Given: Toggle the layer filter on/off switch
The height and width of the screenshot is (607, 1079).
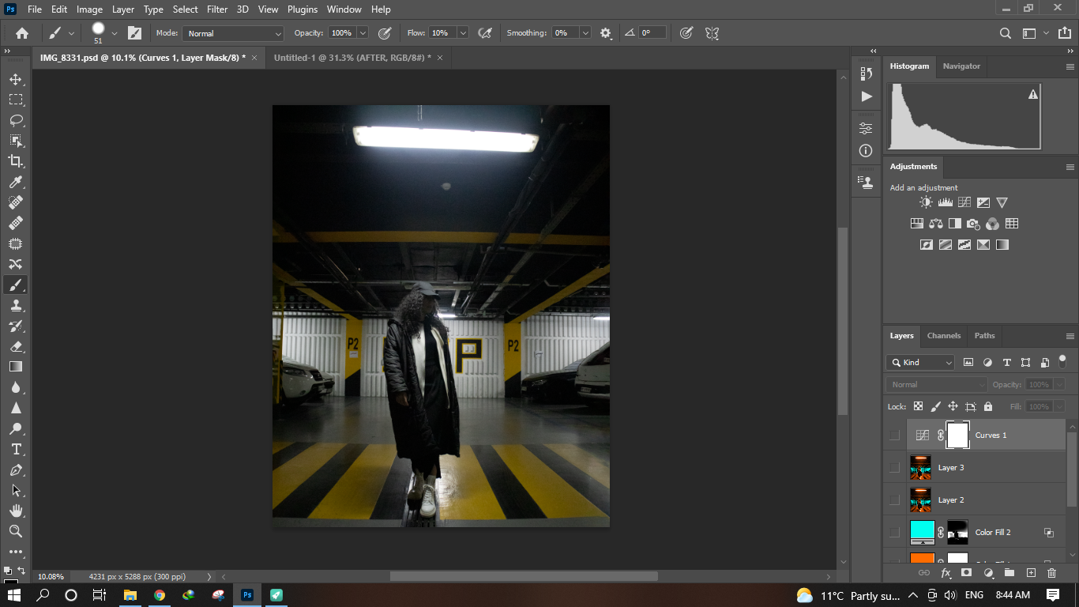Looking at the screenshot, I should pyautogui.click(x=1062, y=360).
